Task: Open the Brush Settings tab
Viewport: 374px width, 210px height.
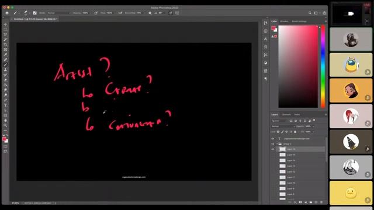Action: tap(299, 21)
